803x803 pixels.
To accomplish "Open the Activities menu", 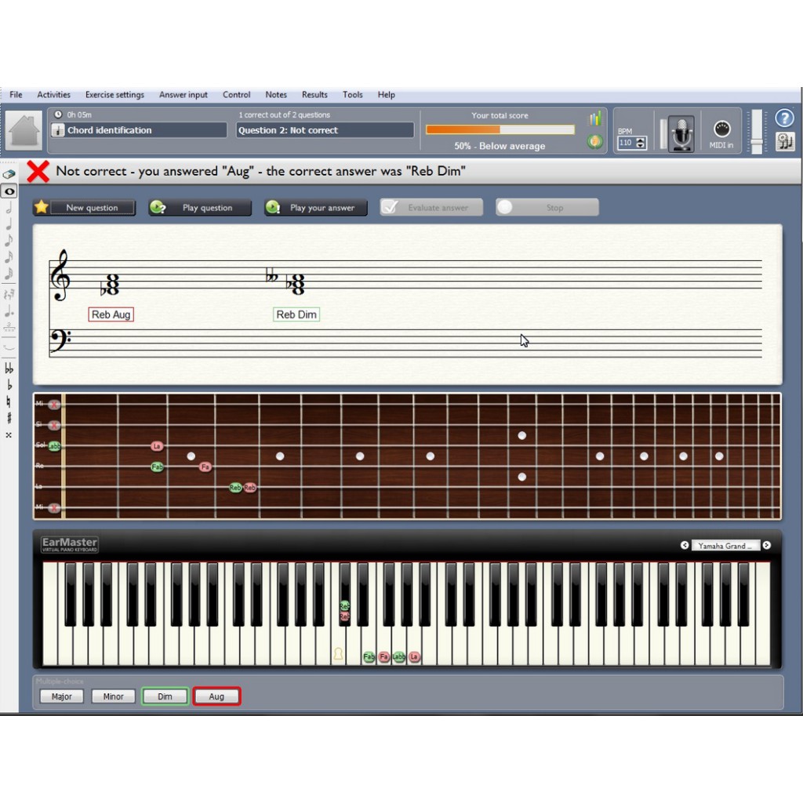I will point(54,95).
